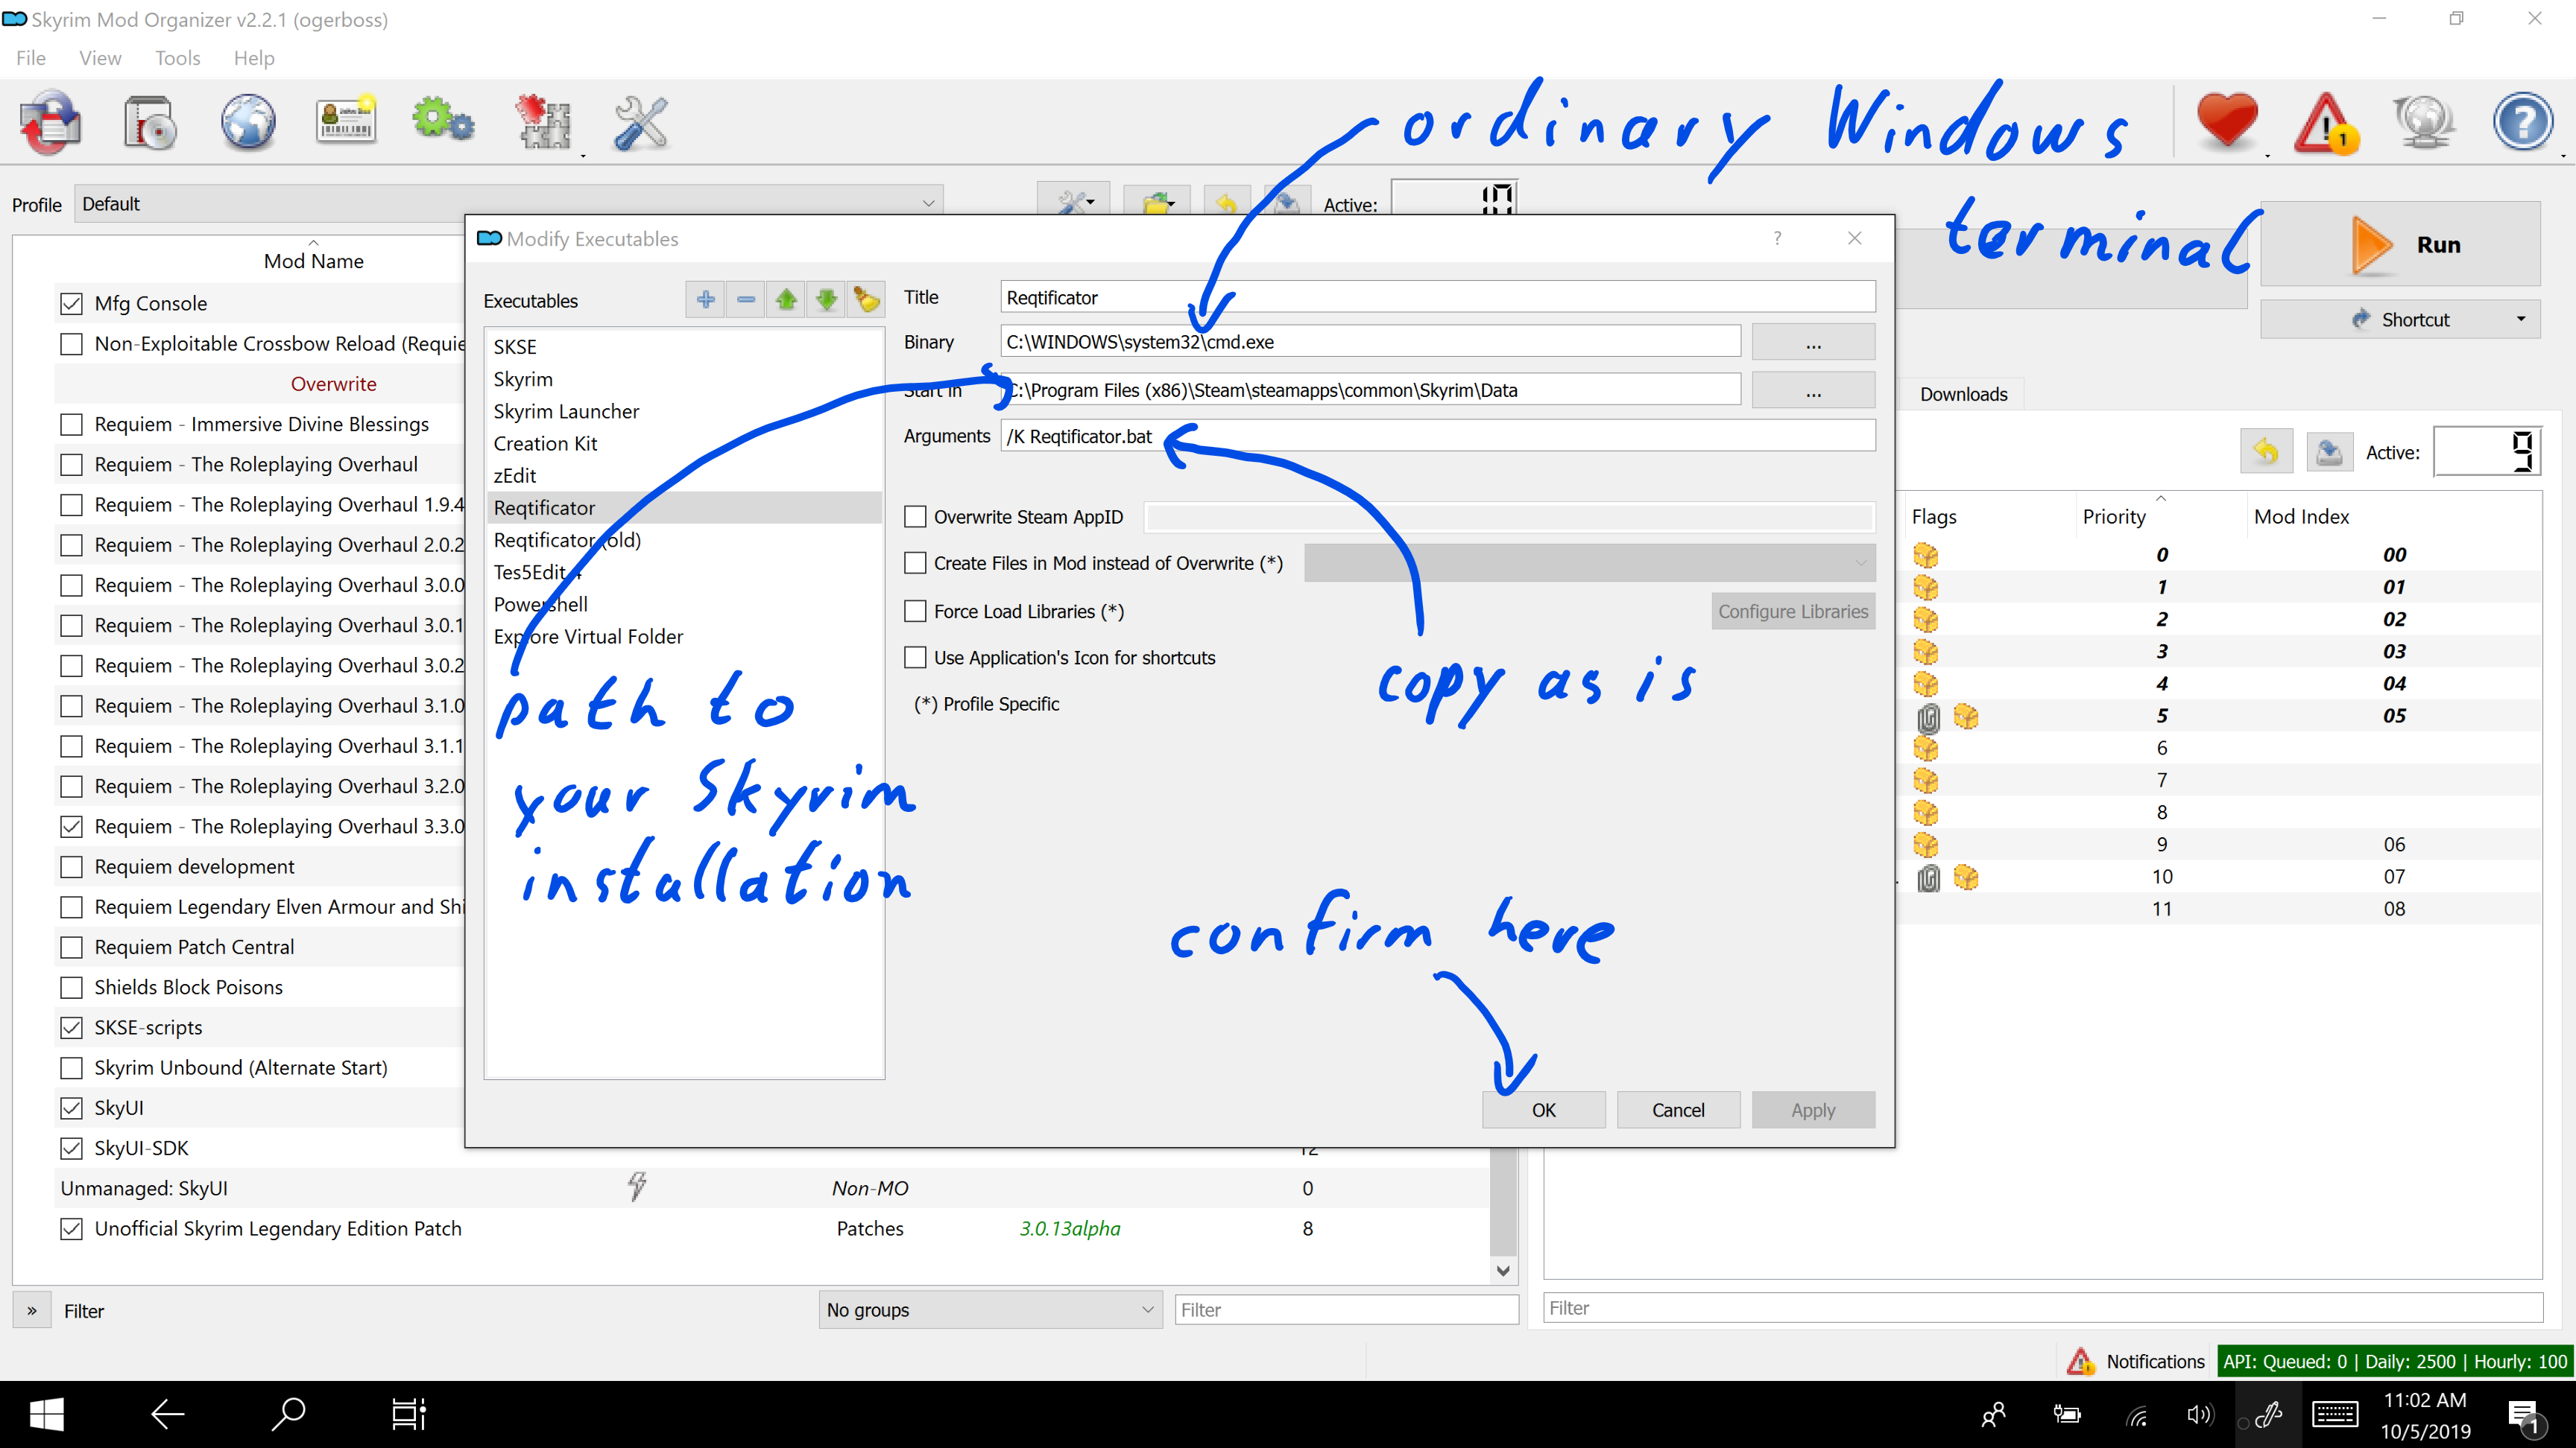Uncheck Unofficial Skyrim Legendary Edition Patch
This screenshot has width=2576, height=1448.
[x=71, y=1228]
